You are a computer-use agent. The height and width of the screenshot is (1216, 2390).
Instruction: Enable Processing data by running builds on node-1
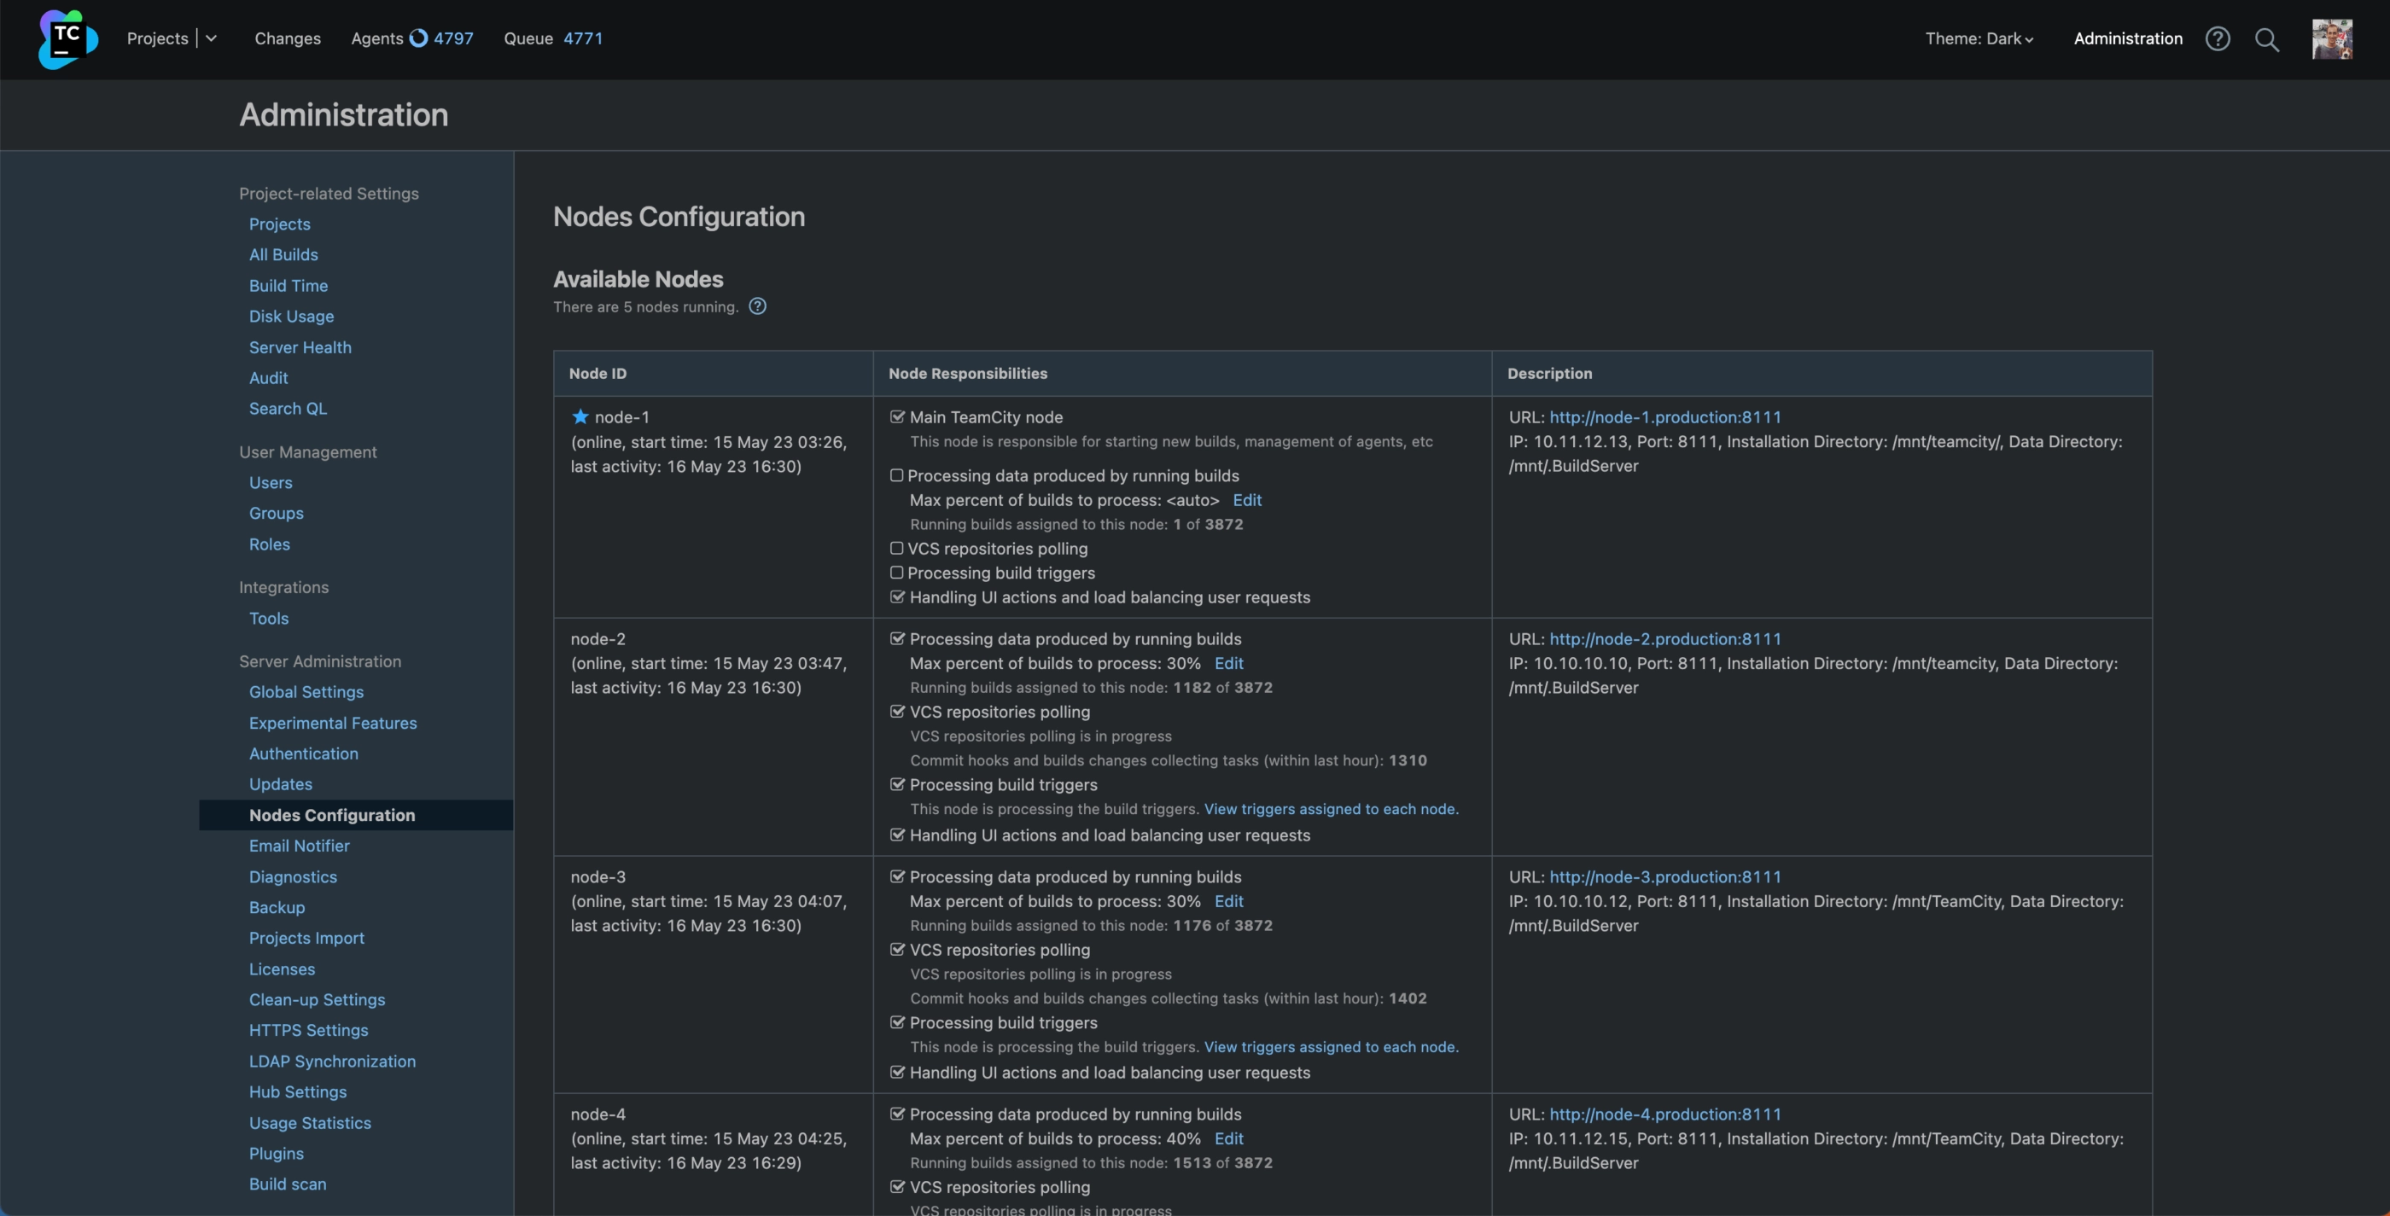coord(896,475)
